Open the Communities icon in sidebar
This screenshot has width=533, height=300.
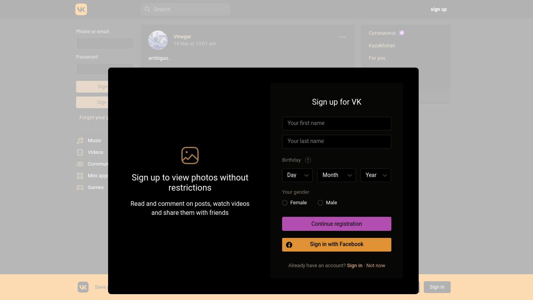tap(80, 164)
